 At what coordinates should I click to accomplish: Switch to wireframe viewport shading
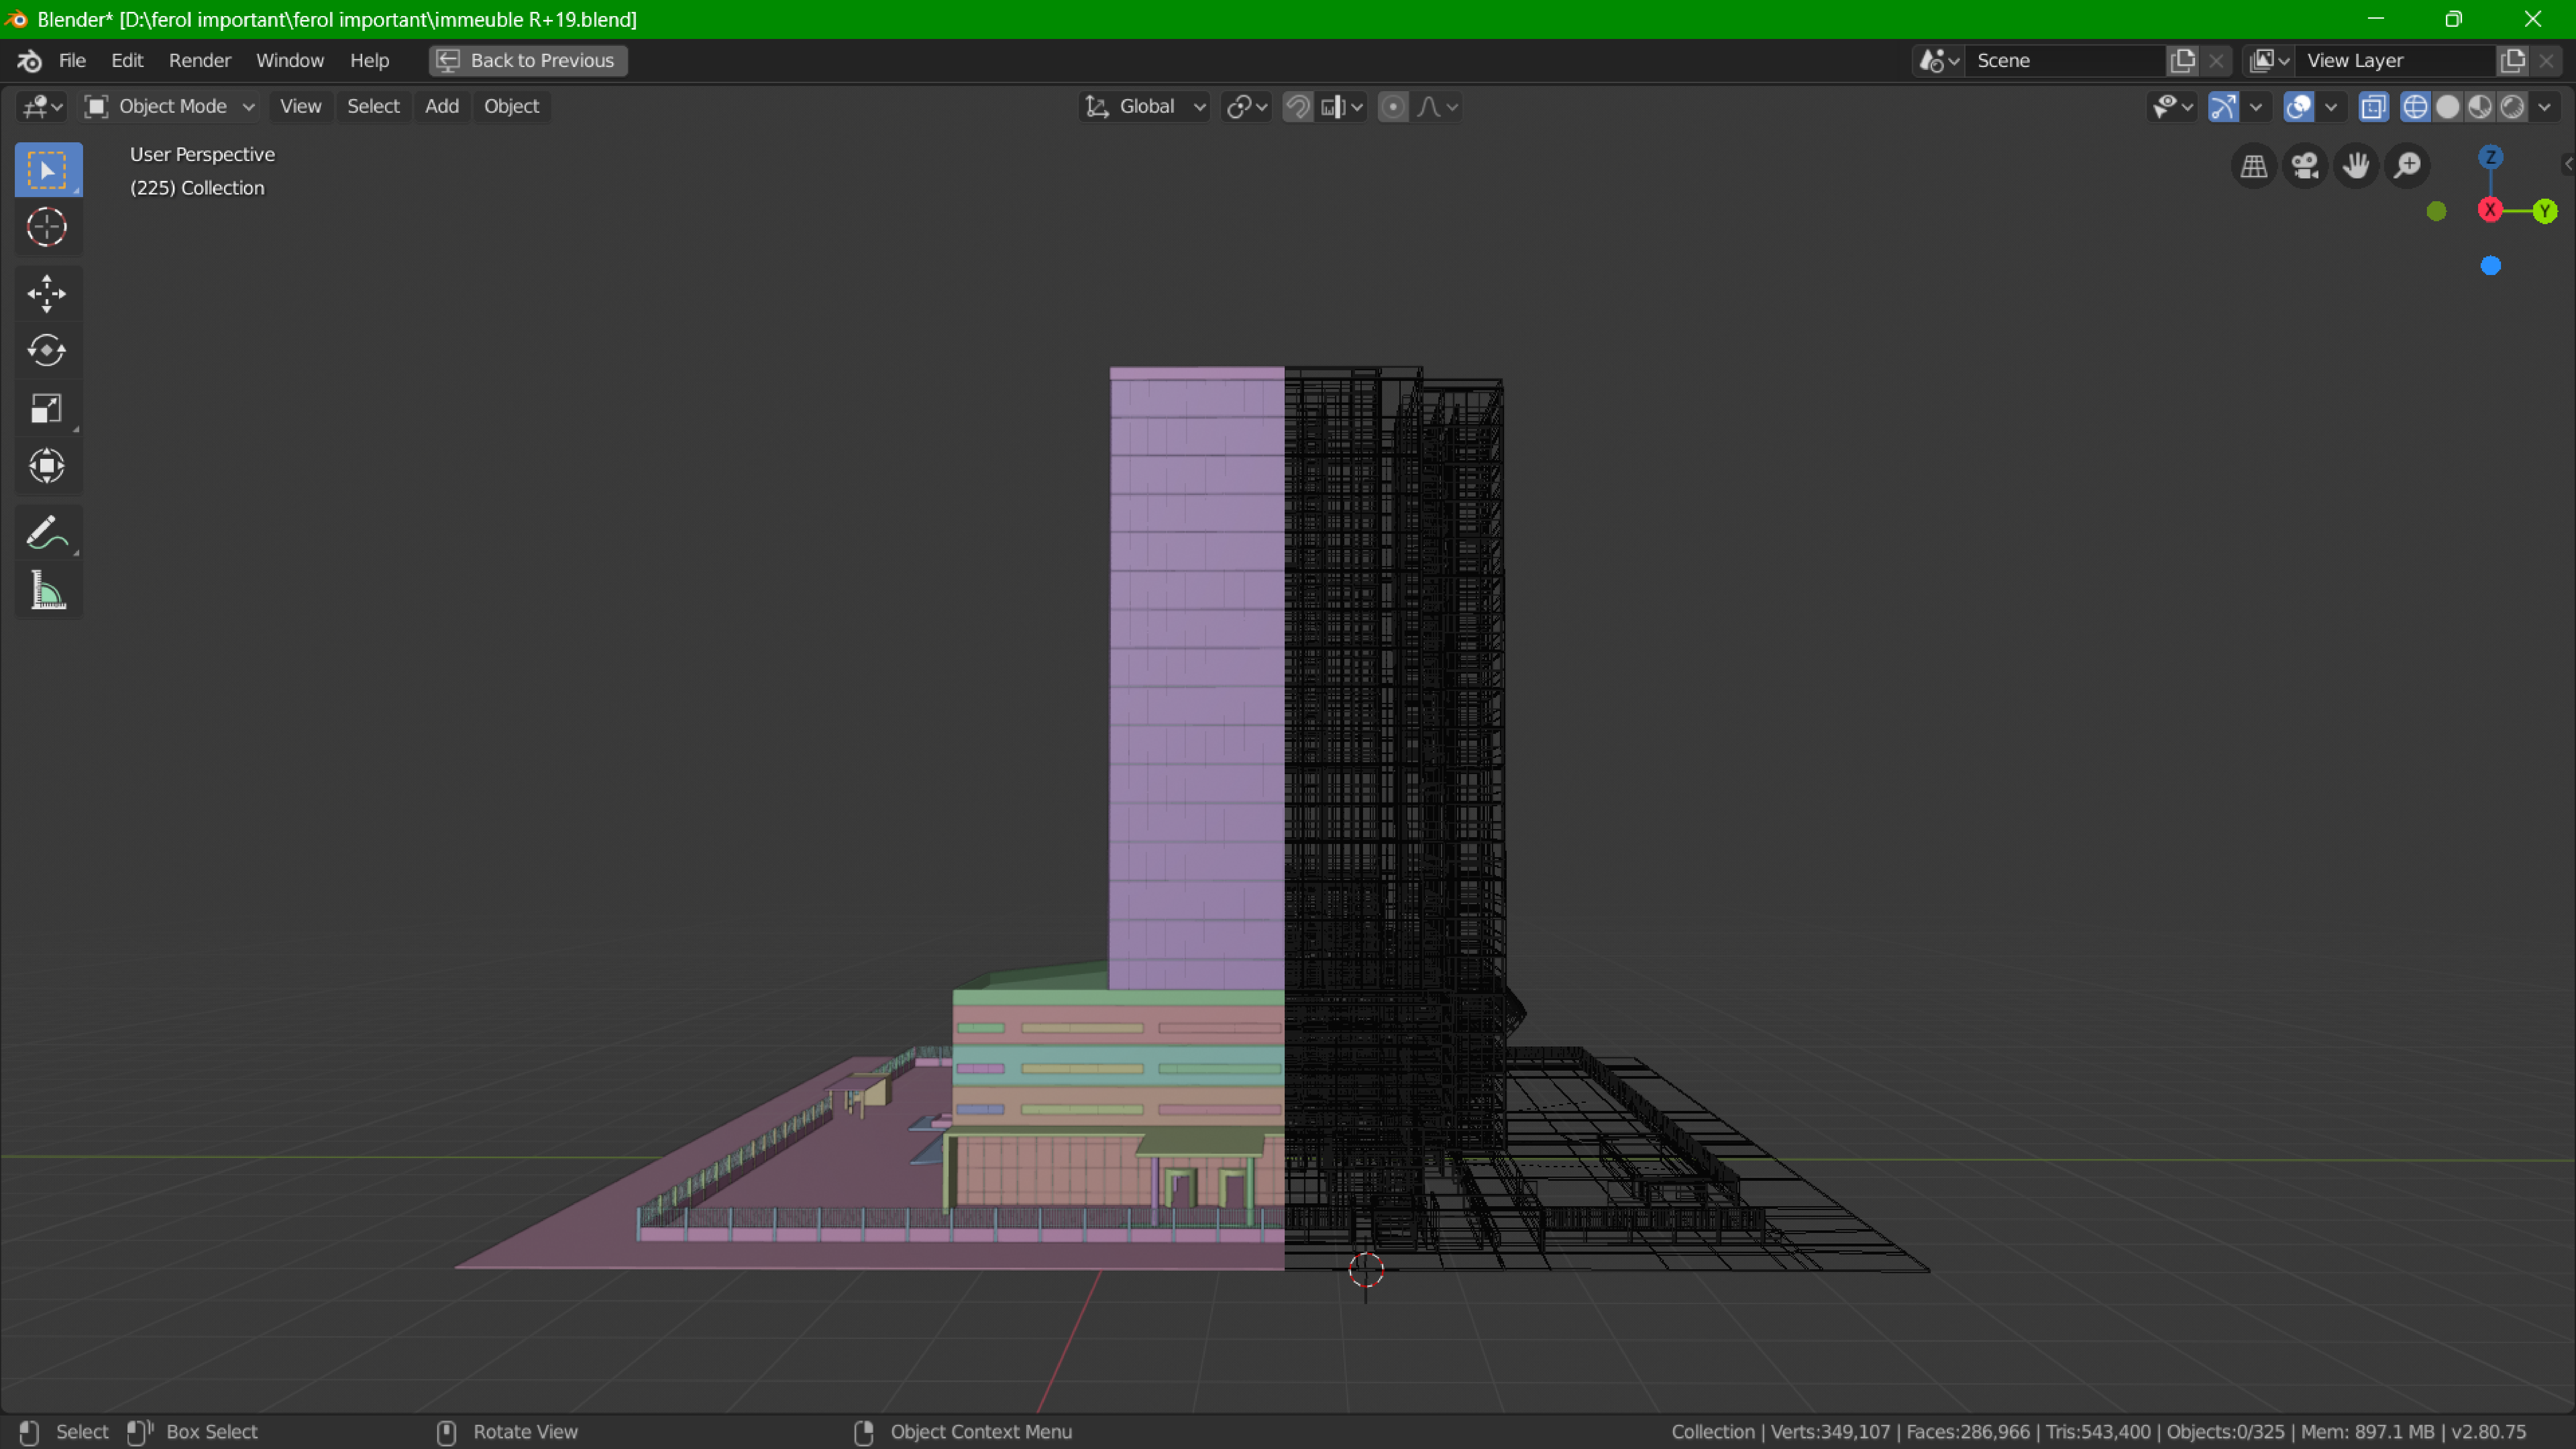point(2415,107)
